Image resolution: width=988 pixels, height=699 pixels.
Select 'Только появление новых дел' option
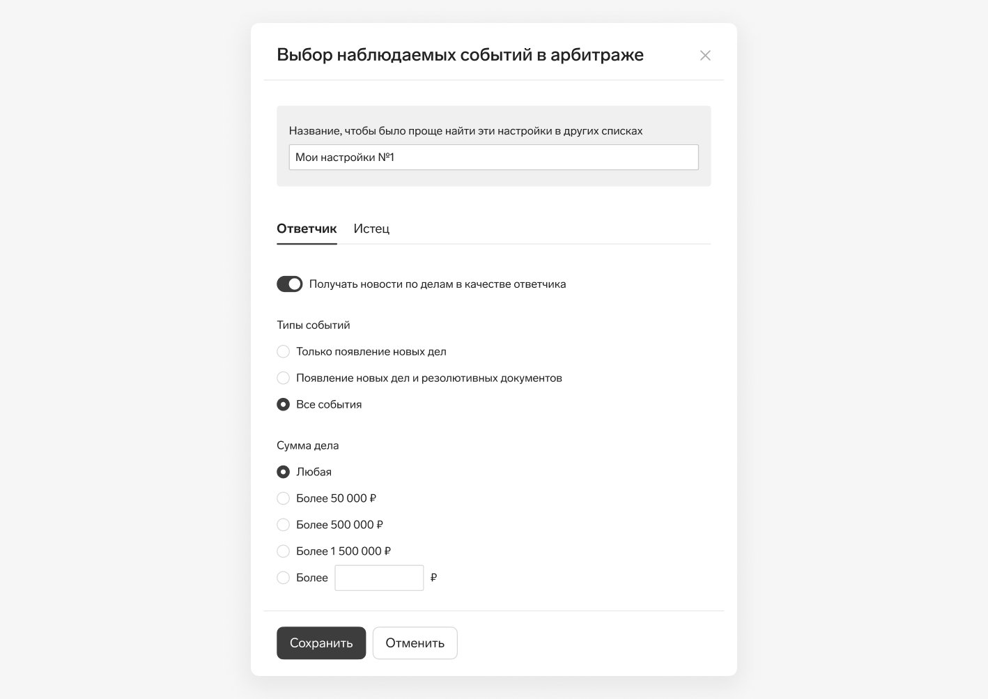283,352
